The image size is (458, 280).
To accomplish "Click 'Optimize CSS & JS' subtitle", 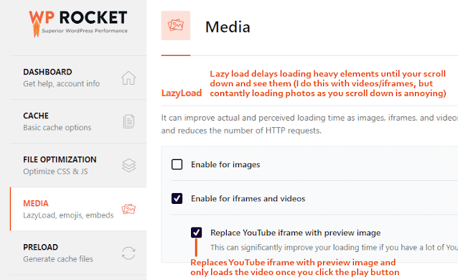I will (x=55, y=172).
